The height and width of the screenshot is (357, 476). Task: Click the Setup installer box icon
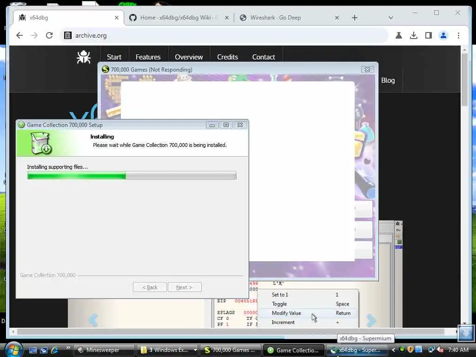click(x=41, y=143)
